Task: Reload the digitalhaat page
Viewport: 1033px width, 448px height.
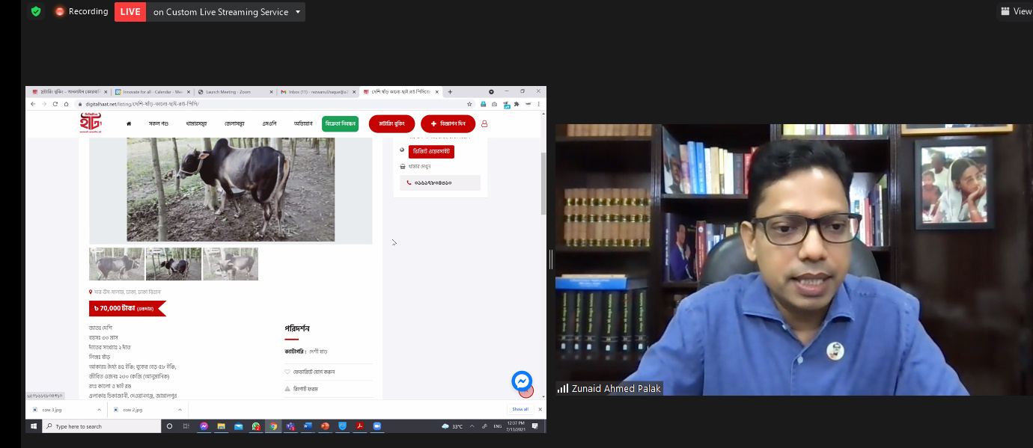Action: [x=55, y=104]
